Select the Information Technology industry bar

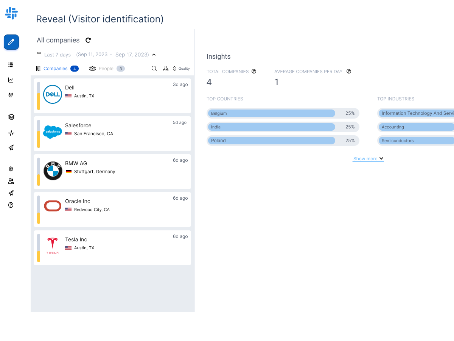pos(416,113)
